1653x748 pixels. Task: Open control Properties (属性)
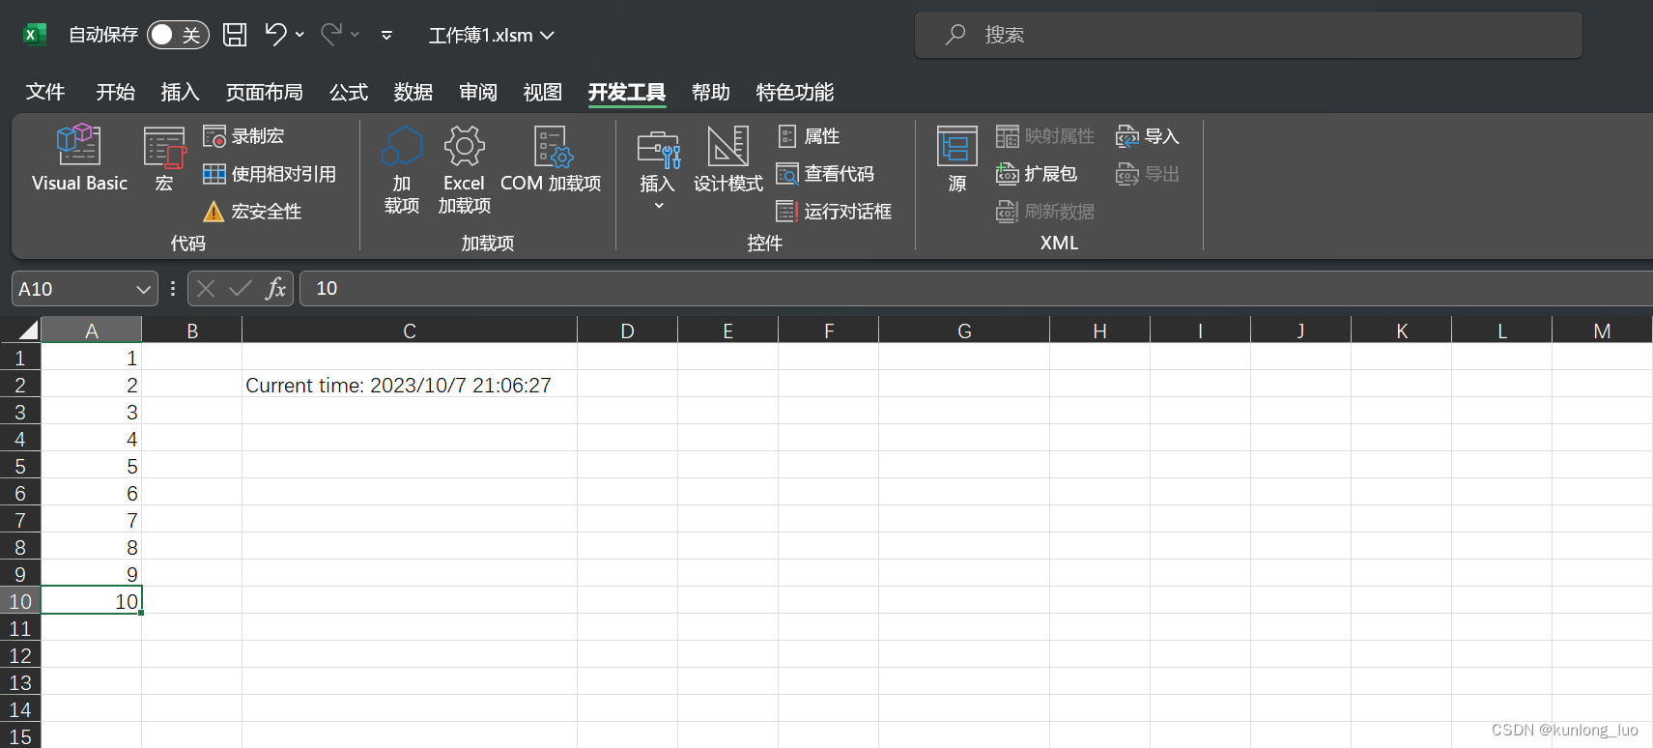809,136
